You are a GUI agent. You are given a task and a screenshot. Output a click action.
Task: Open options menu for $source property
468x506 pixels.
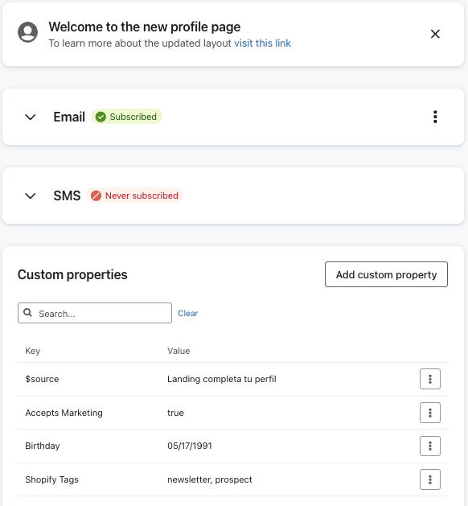coord(430,379)
